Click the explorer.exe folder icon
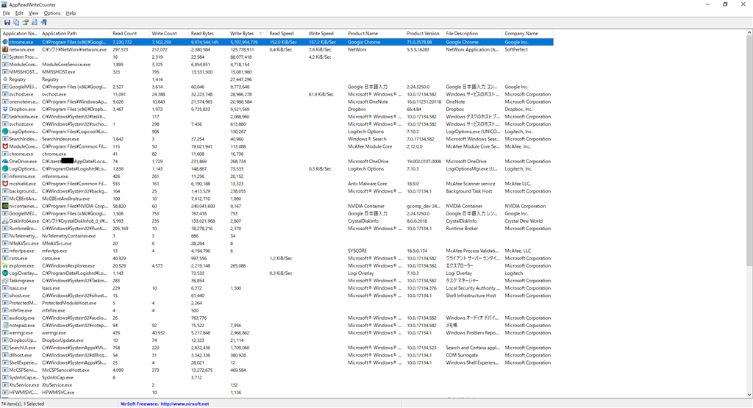The width and height of the screenshot is (753, 408). pos(5,265)
